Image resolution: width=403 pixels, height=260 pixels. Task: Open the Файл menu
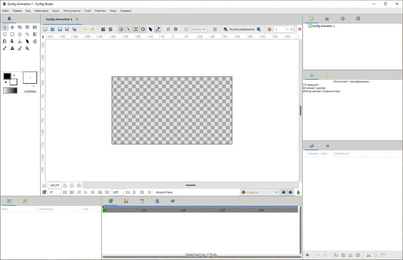tap(5, 11)
